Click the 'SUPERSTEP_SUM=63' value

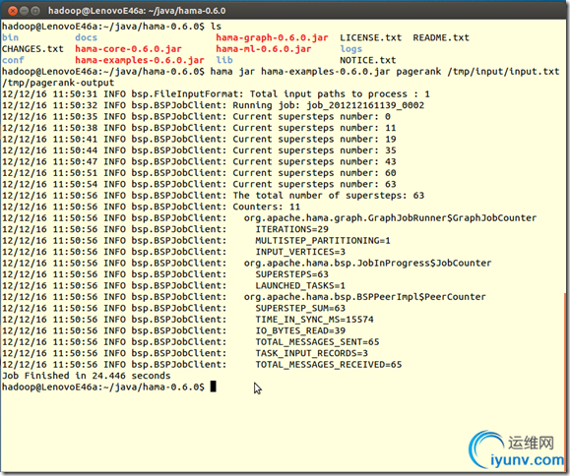pos(300,308)
